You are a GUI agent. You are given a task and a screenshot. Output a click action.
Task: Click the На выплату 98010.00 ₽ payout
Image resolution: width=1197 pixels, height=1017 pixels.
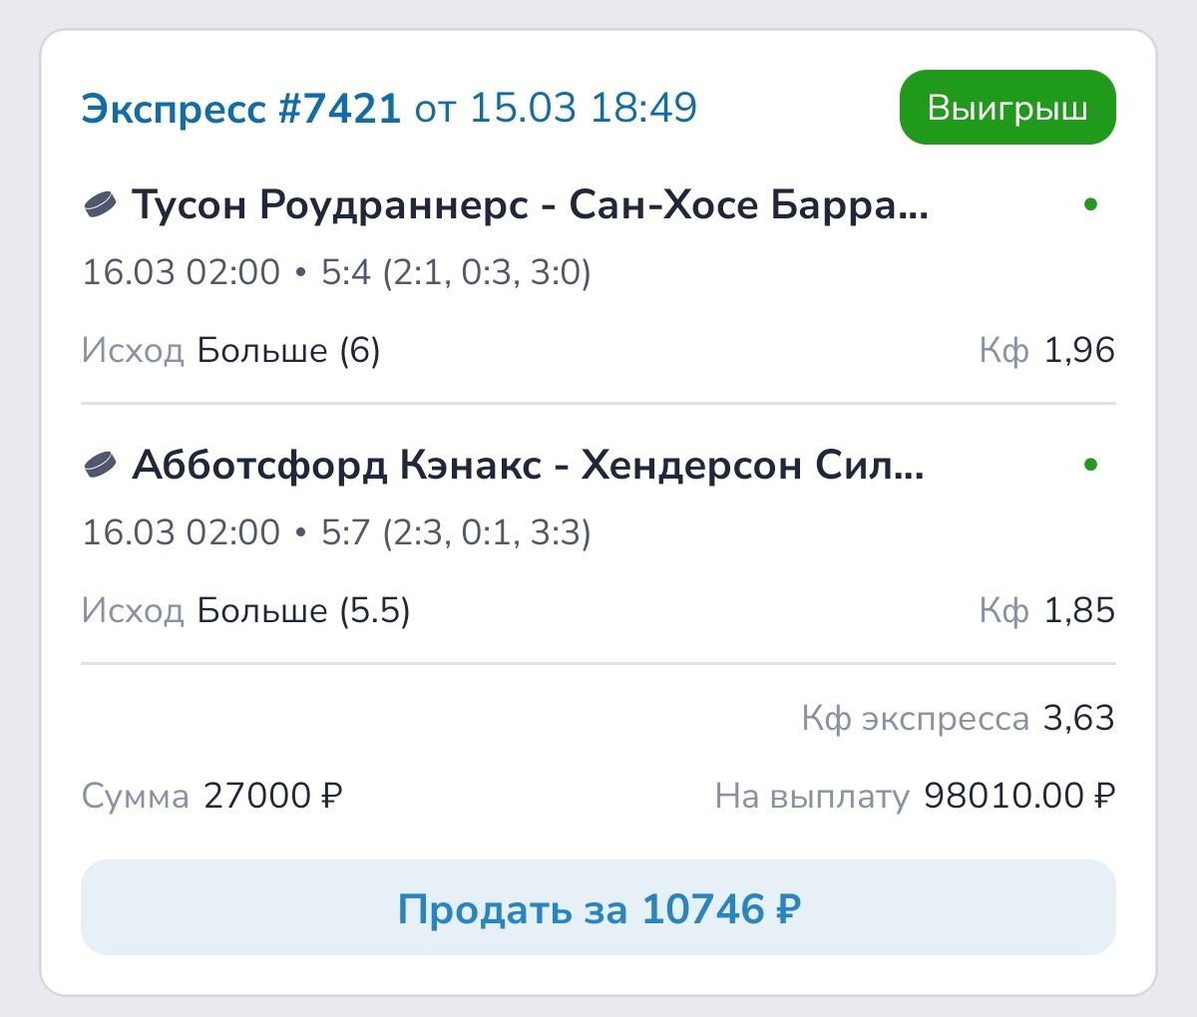pyautogui.click(x=1018, y=796)
